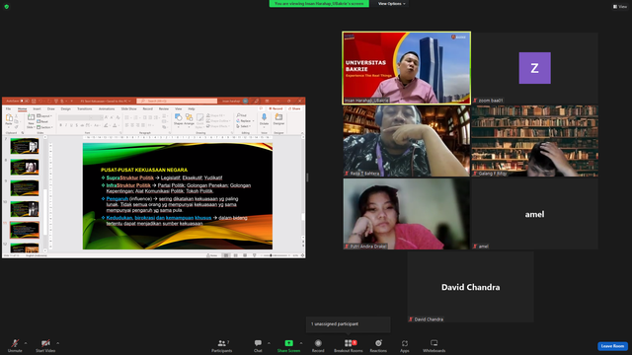Open the Chat panel
The width and height of the screenshot is (632, 355).
pos(258,346)
